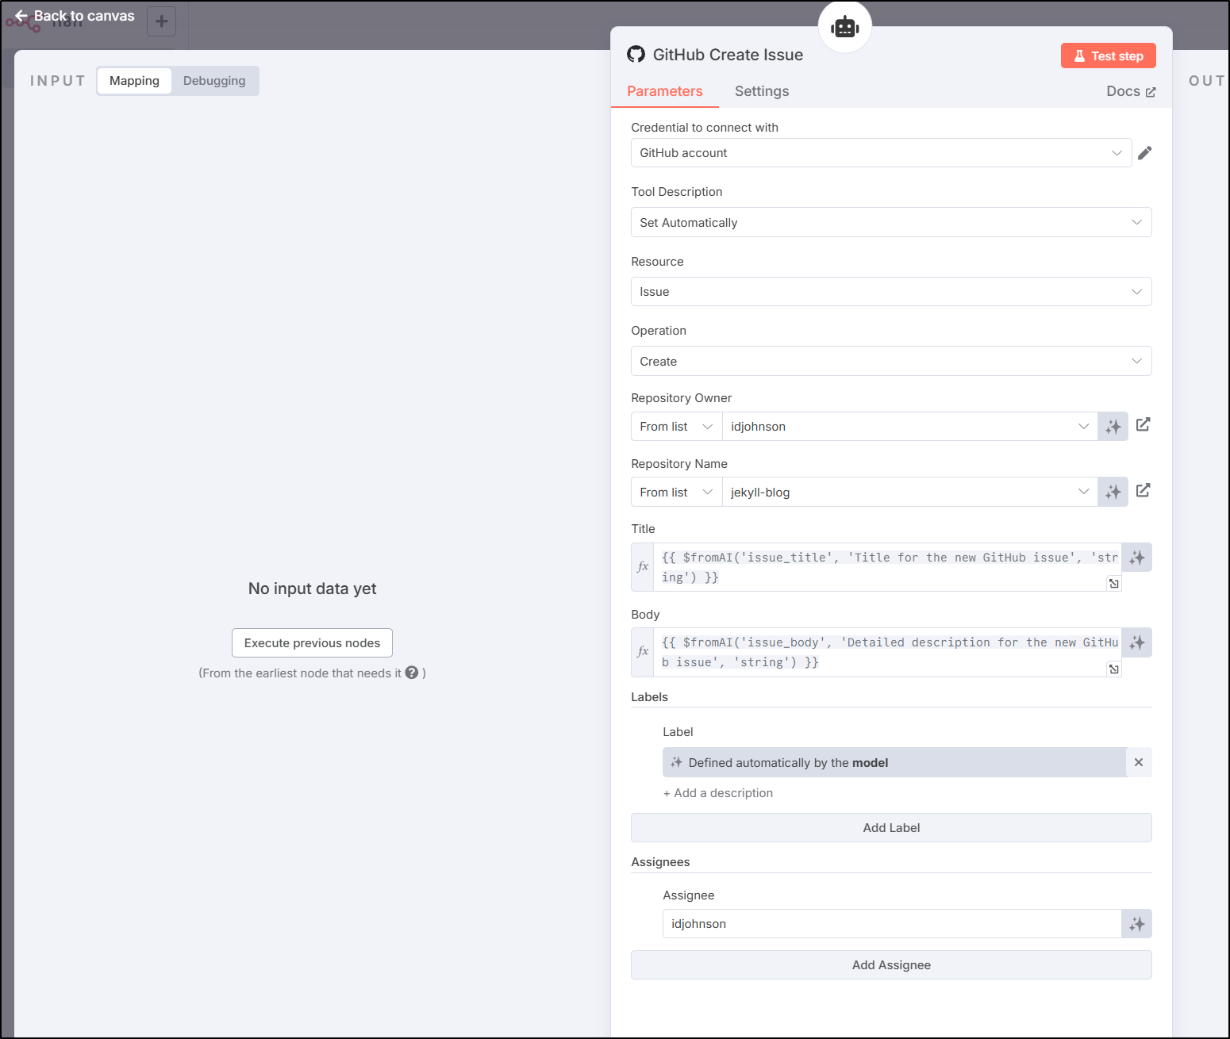Switch to the Parameters tab
This screenshot has width=1230, height=1039.
coord(665,91)
